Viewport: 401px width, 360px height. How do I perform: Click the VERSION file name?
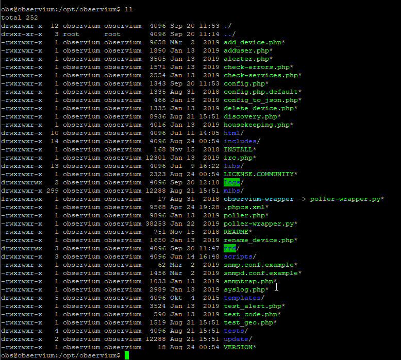[x=238, y=348]
